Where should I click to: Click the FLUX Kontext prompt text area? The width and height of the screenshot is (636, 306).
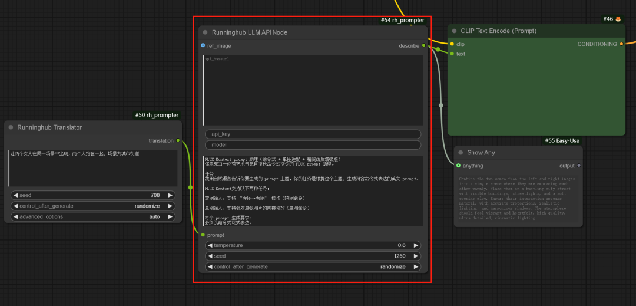coord(313,191)
